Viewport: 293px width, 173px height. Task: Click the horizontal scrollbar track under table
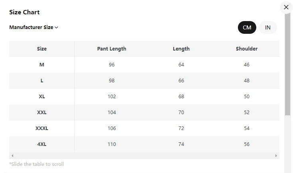144,156
